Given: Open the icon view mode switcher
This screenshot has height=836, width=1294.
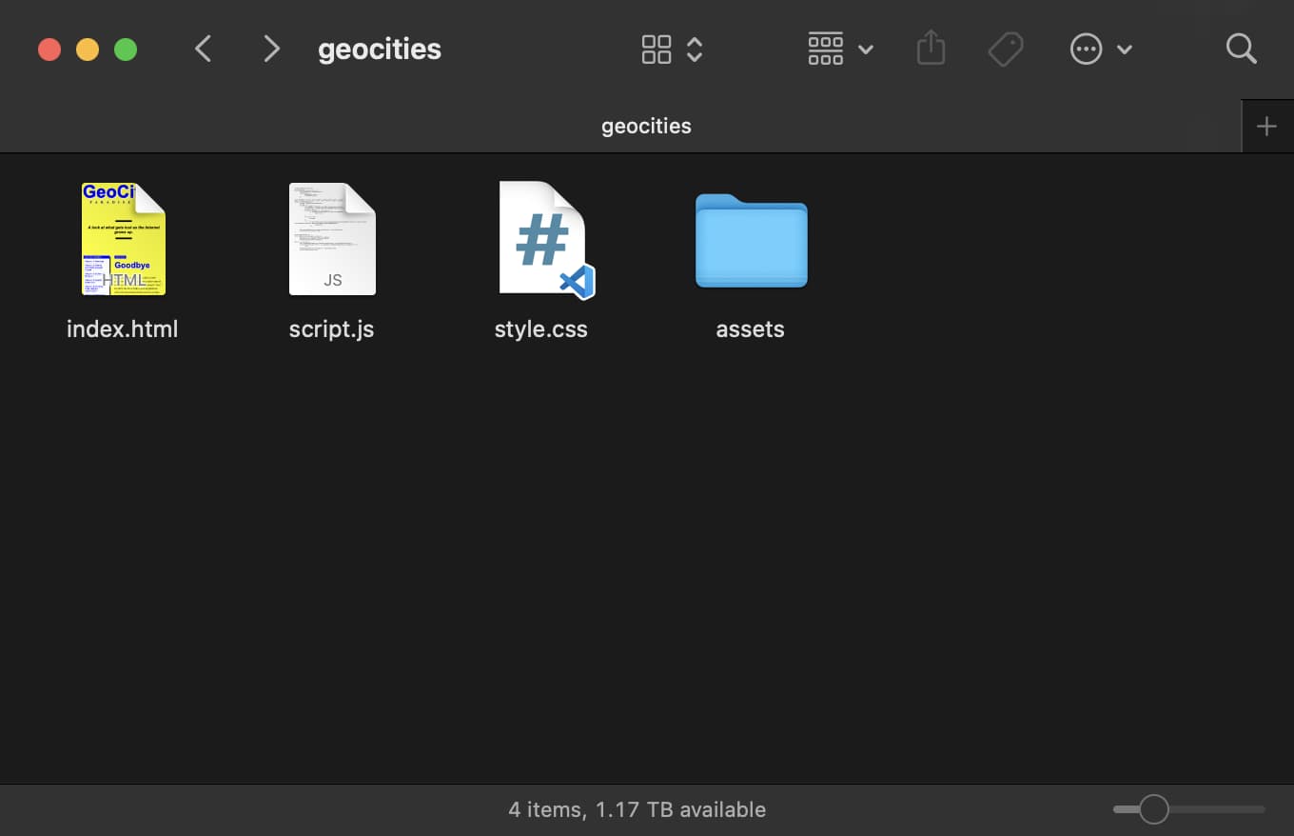Looking at the screenshot, I should click(x=672, y=49).
